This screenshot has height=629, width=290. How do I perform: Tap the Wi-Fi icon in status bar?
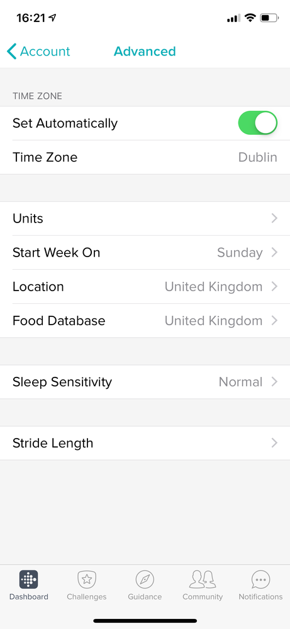(x=250, y=18)
